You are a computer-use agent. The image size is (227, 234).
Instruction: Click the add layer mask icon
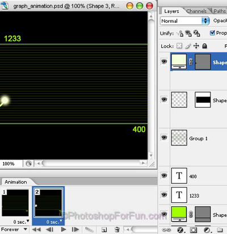coord(193,230)
